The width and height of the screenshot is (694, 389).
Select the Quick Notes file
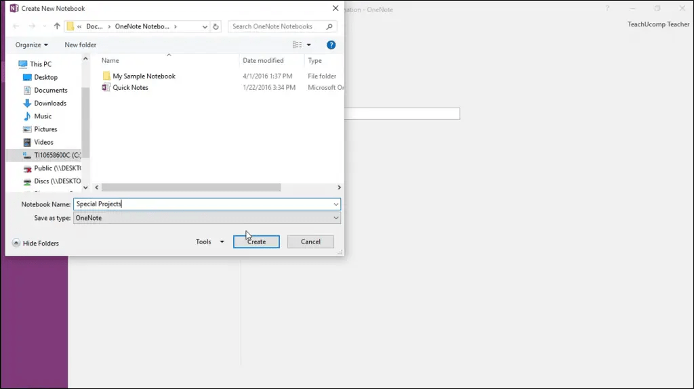(130, 87)
